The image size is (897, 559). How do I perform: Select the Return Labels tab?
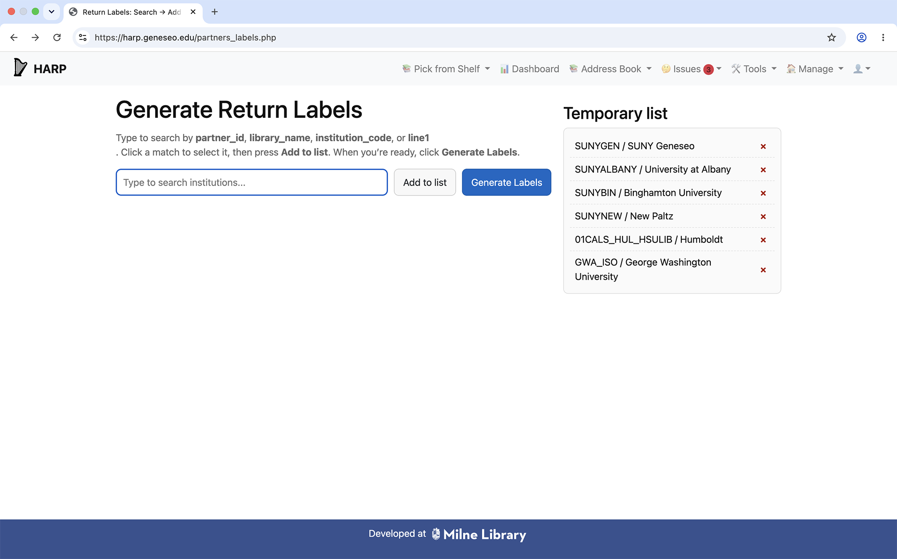coord(133,12)
